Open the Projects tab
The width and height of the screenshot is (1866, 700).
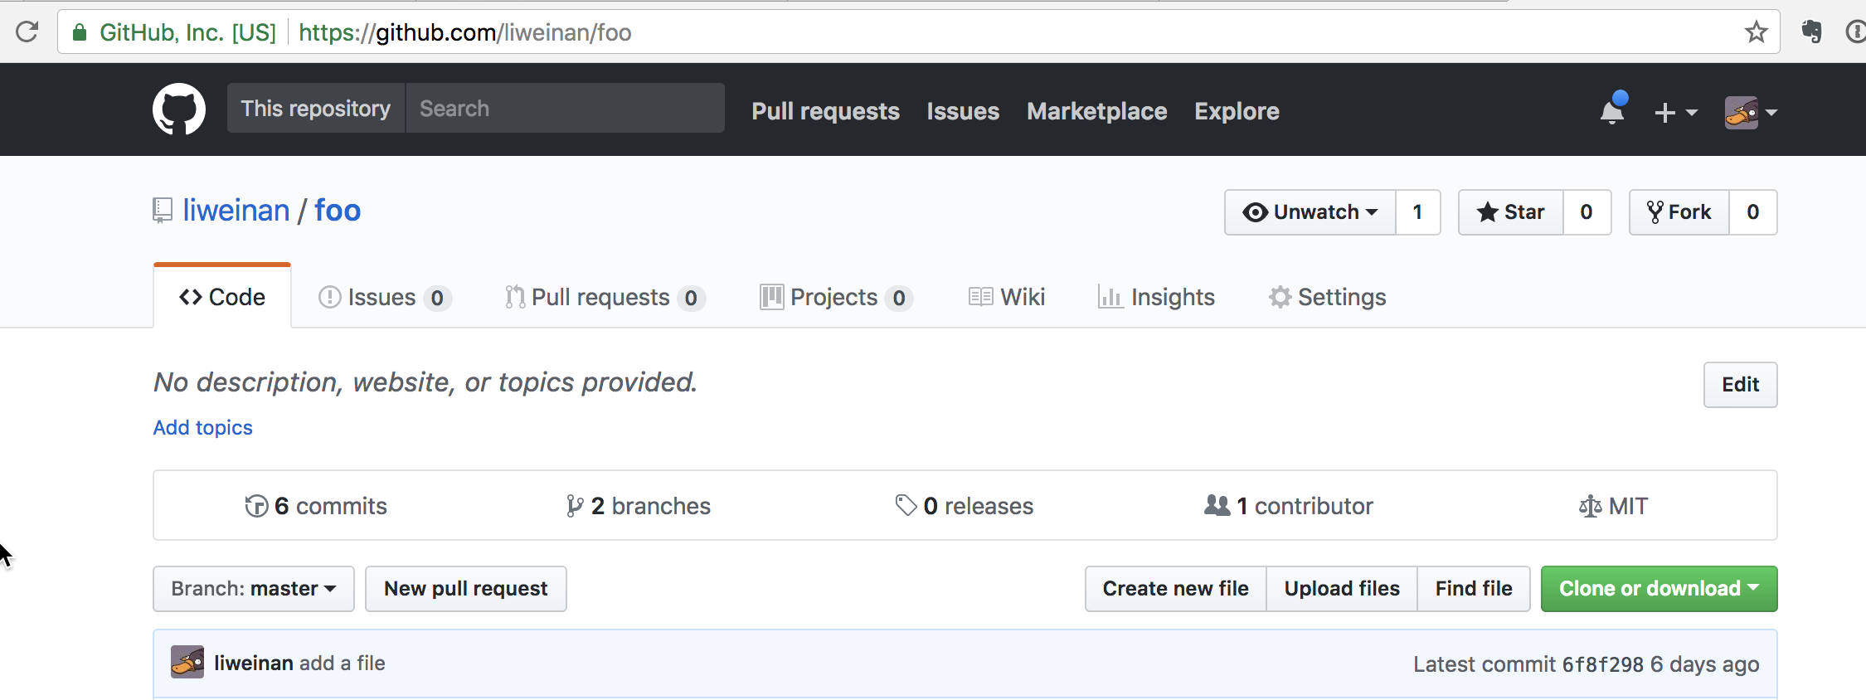[x=836, y=297]
